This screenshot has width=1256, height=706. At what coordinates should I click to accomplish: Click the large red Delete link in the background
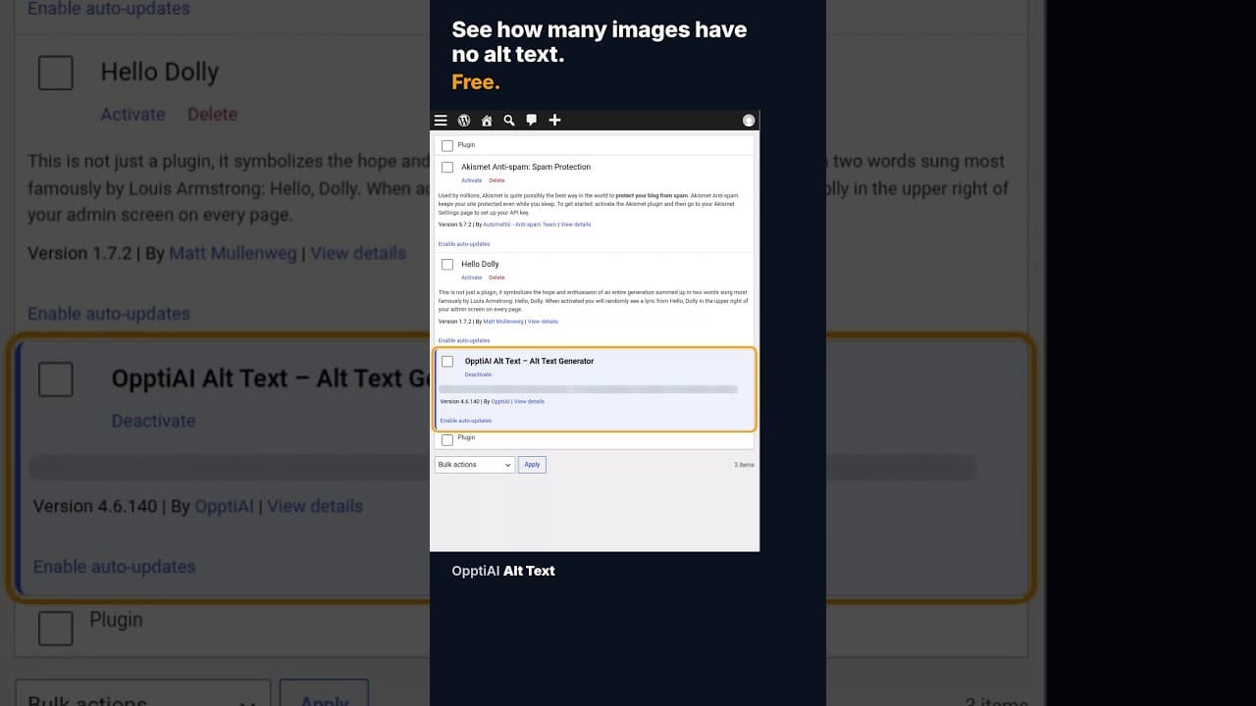(212, 115)
